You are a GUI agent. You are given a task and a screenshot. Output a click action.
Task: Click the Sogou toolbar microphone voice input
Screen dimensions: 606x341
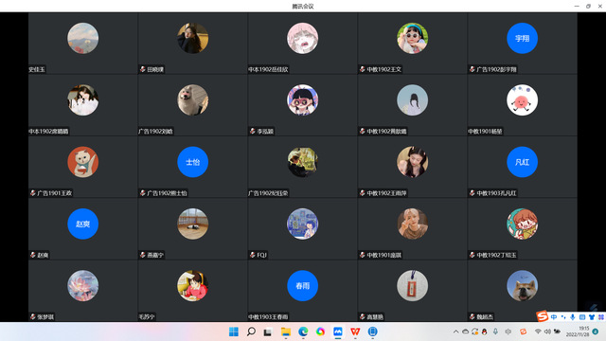pos(572,317)
